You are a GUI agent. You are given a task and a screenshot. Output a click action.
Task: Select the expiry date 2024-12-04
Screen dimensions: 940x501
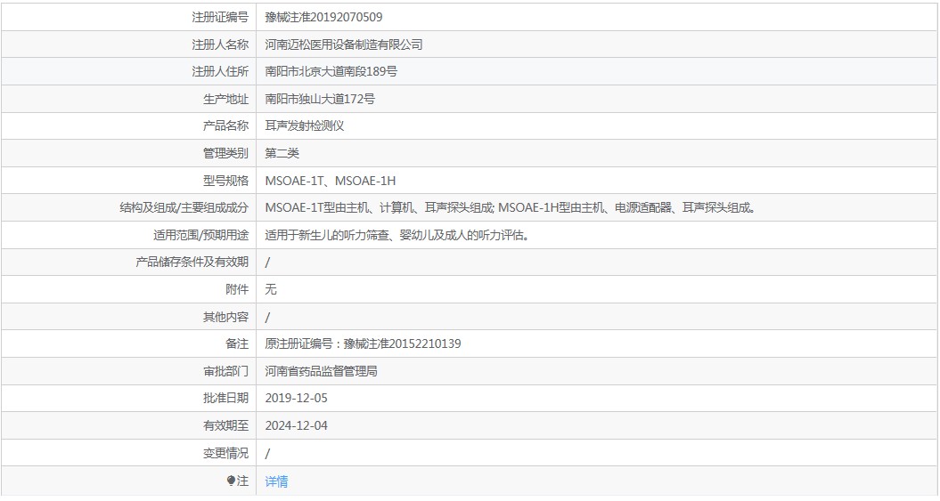[296, 425]
